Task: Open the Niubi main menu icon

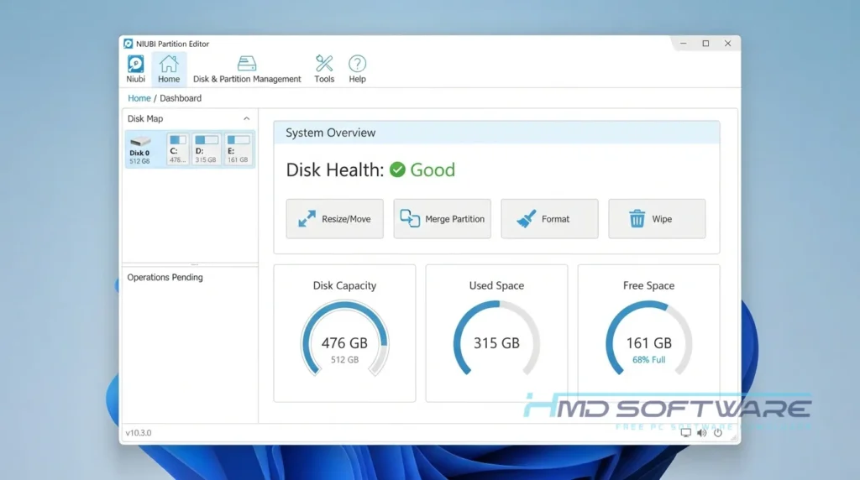Action: (135, 69)
